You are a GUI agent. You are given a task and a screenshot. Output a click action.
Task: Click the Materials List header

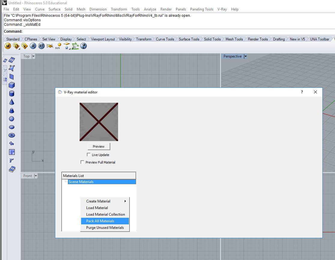coord(99,176)
